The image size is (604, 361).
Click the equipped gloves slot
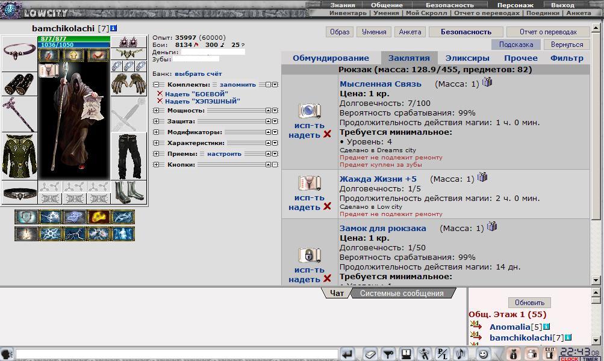[129, 83]
